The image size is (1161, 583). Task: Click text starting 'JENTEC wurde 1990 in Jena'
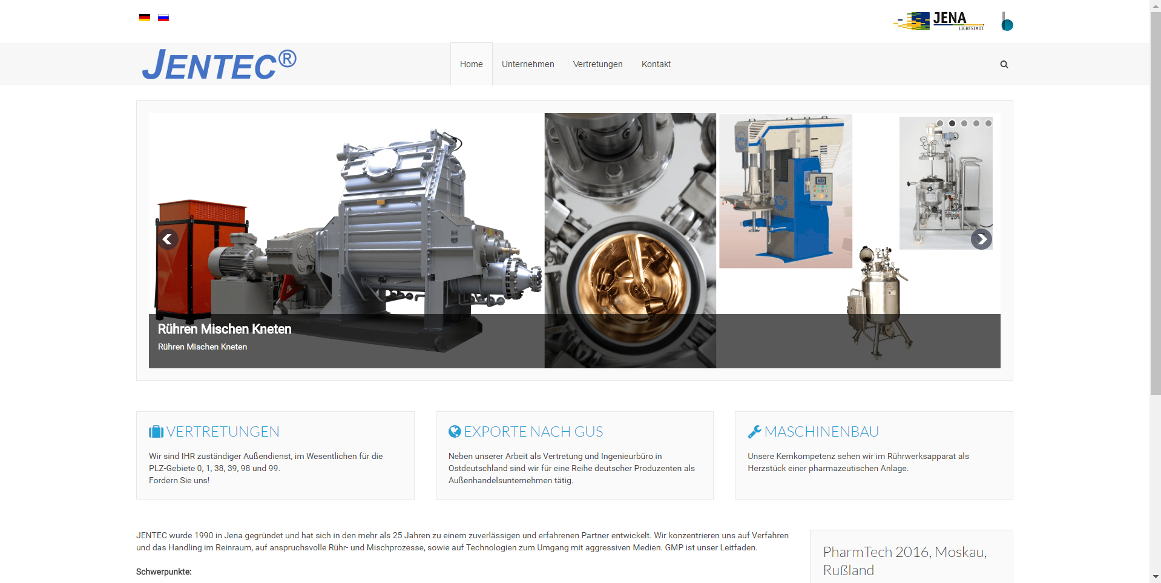(x=462, y=541)
